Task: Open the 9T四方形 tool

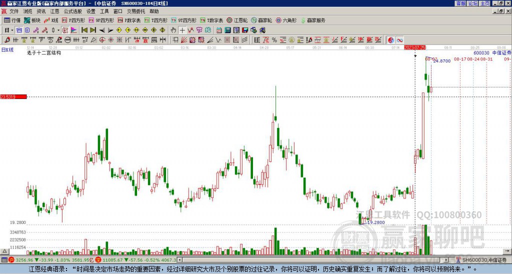Action: tap(184, 20)
